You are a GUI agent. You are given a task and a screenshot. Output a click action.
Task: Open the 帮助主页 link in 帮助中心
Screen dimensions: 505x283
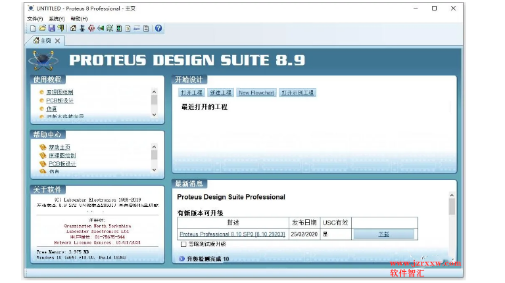[x=60, y=147]
